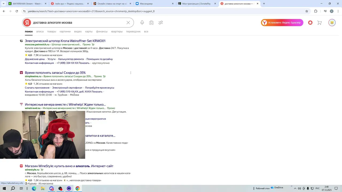Select the картинки search category

point(65,31)
